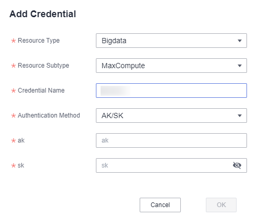The image size is (259, 218).
Task: Click the Resource Type label
Action: [39, 41]
